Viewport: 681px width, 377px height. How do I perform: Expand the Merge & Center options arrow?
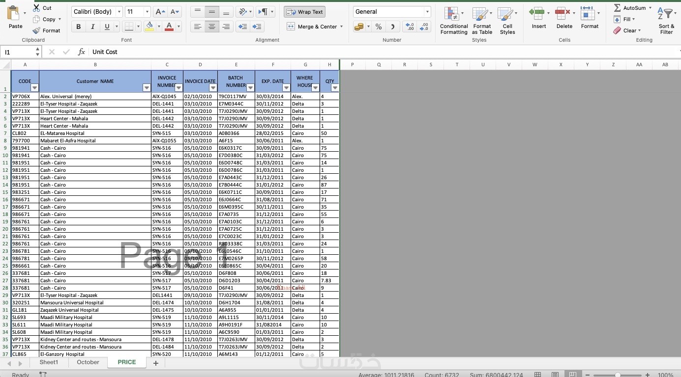(341, 27)
